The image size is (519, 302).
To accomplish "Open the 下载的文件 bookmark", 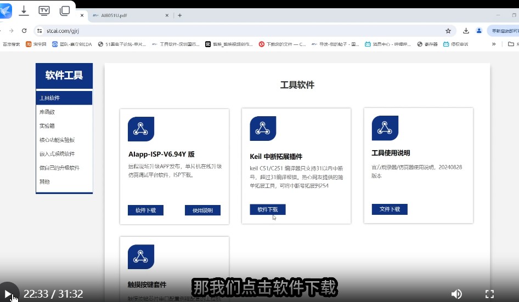I will tap(283, 44).
